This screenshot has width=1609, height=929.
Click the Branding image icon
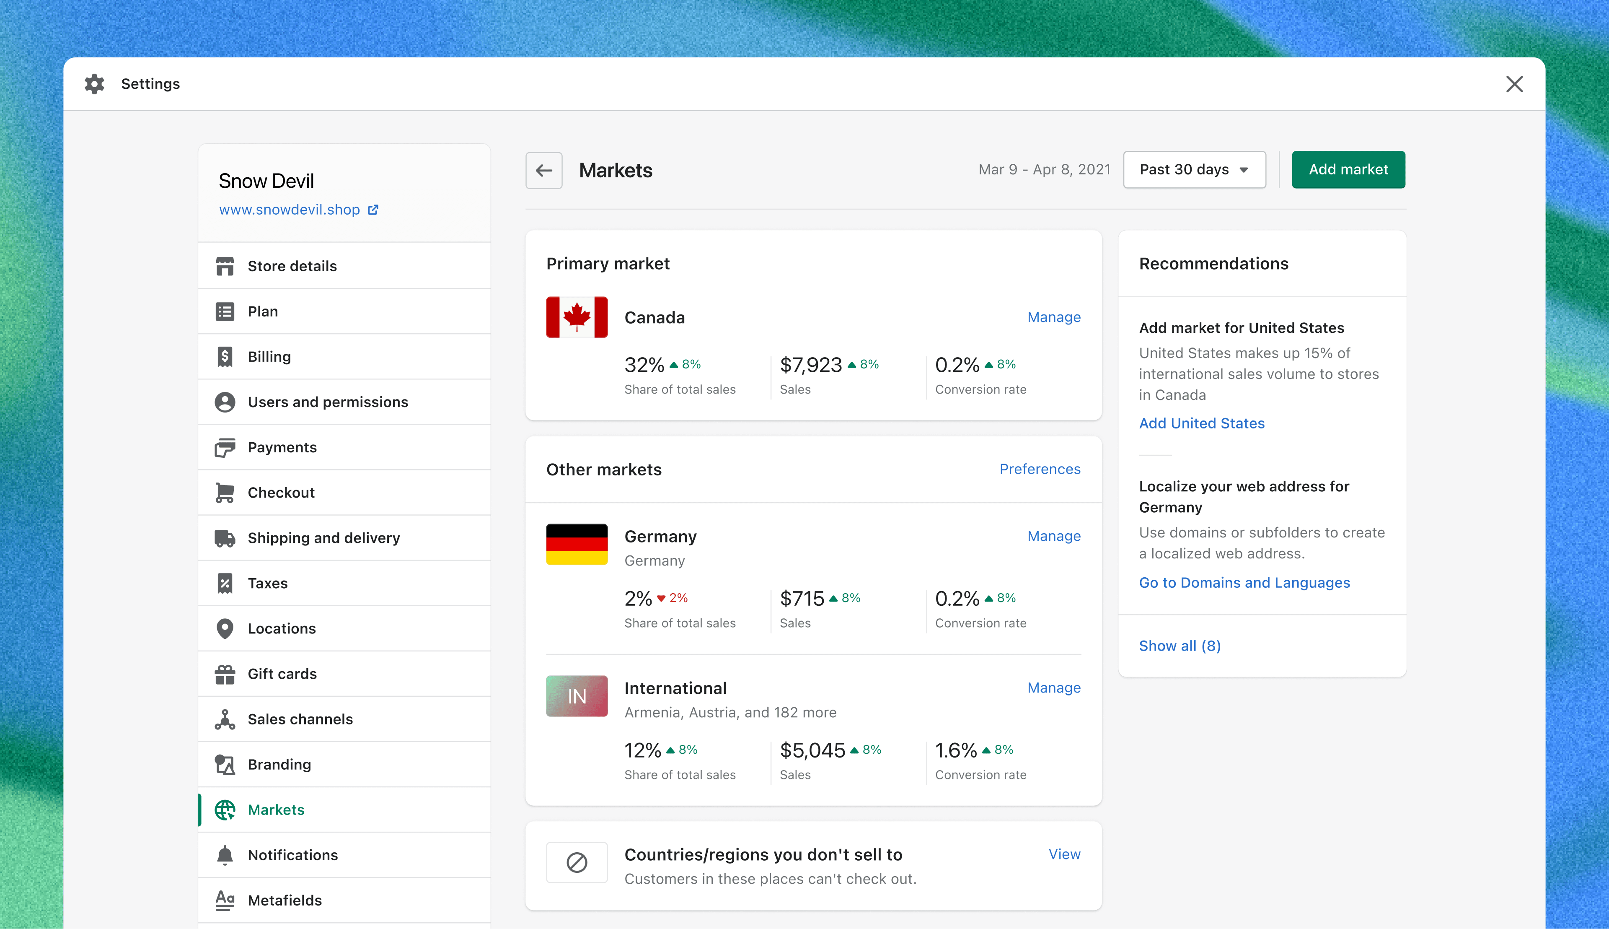[225, 764]
